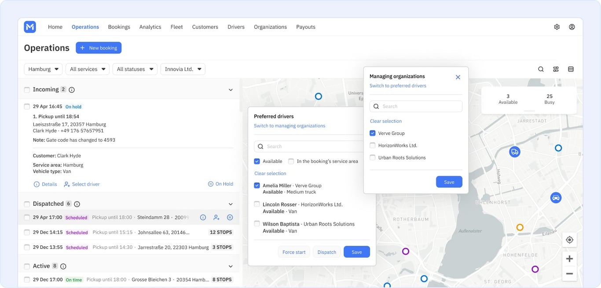
Task: Click orange circle marker on map
Action: [x=520, y=227]
